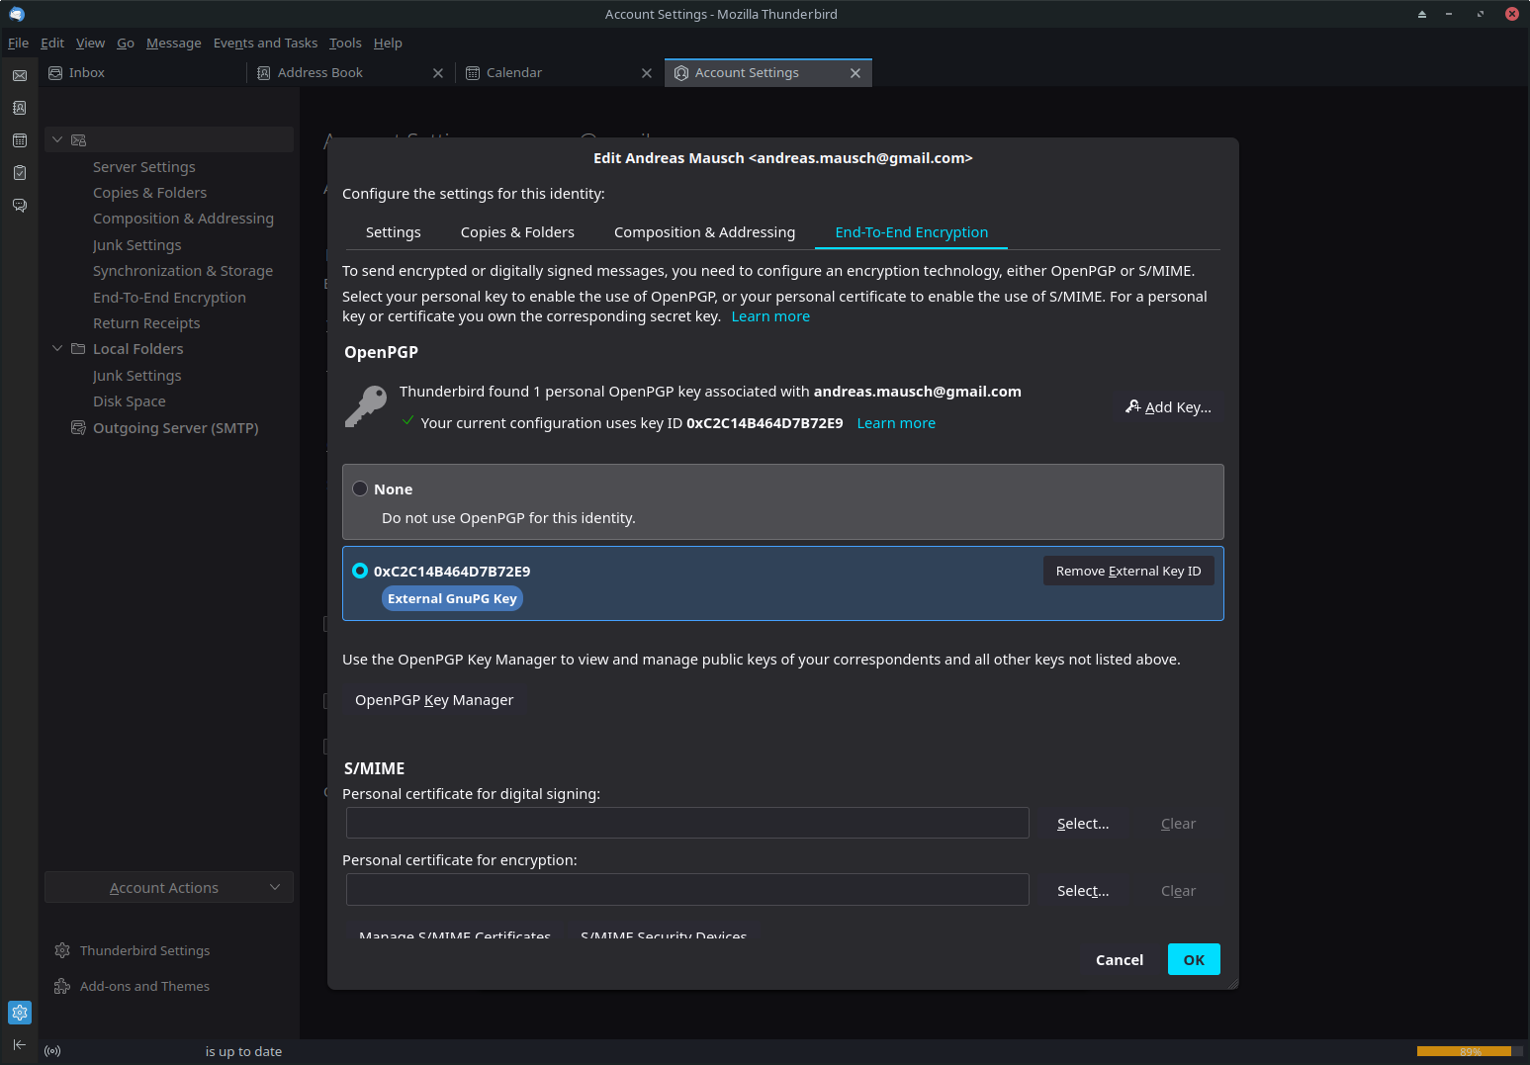Click Remove External Key ID button
The width and height of the screenshot is (1530, 1065).
pyautogui.click(x=1128, y=571)
